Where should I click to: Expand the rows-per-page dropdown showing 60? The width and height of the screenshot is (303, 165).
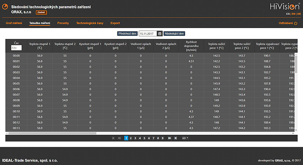(185, 138)
